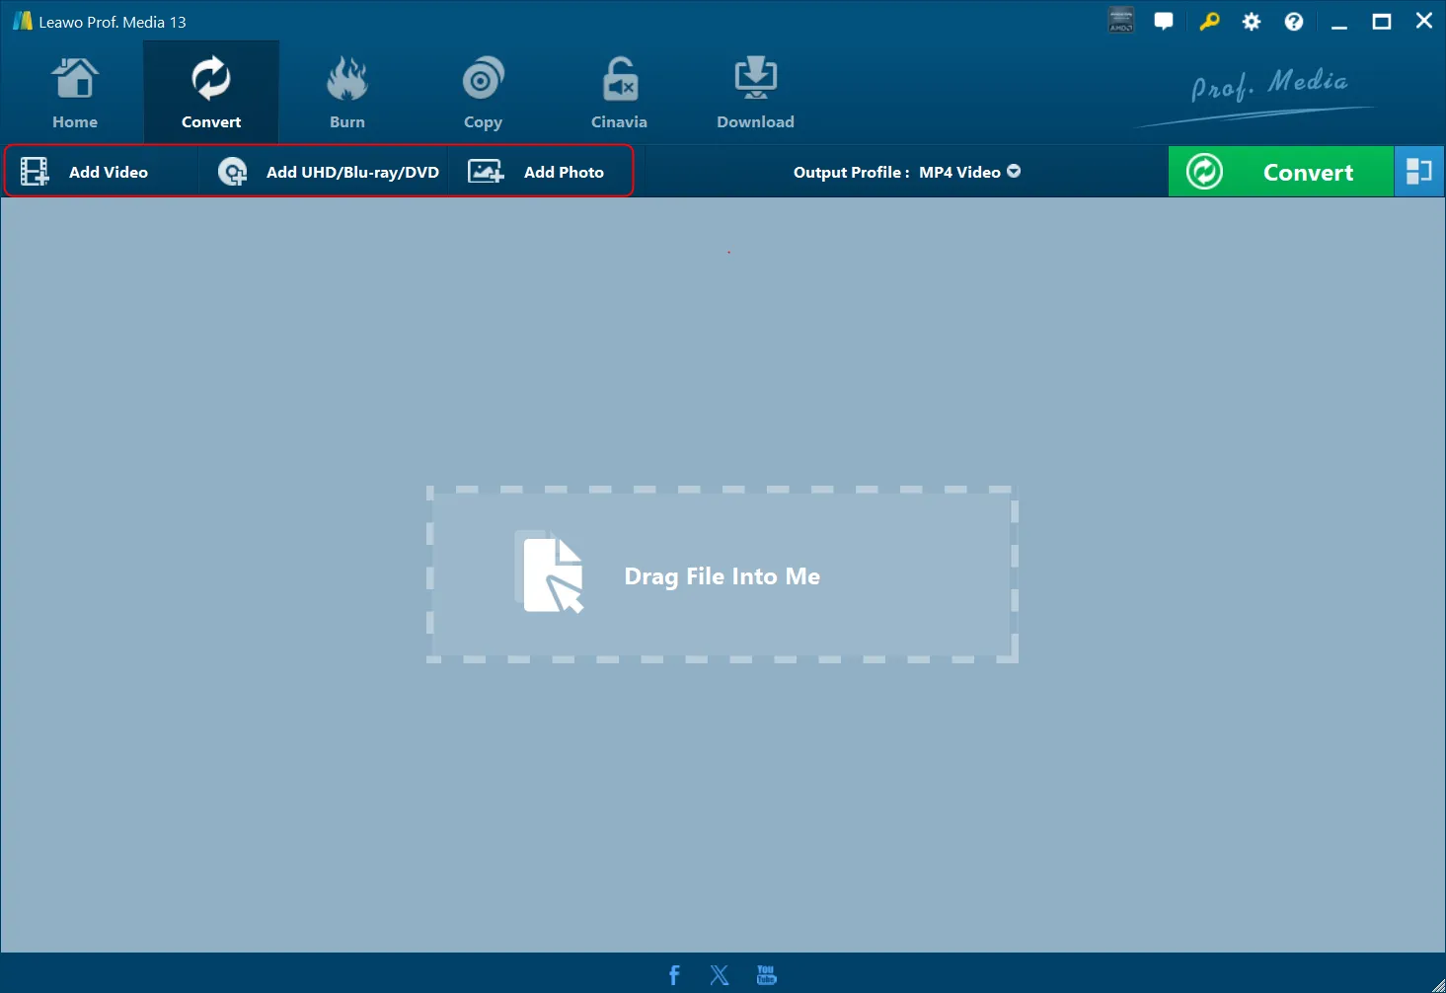Toggle the panel layout icon beside Convert
This screenshot has height=993, width=1446.
1418,172
